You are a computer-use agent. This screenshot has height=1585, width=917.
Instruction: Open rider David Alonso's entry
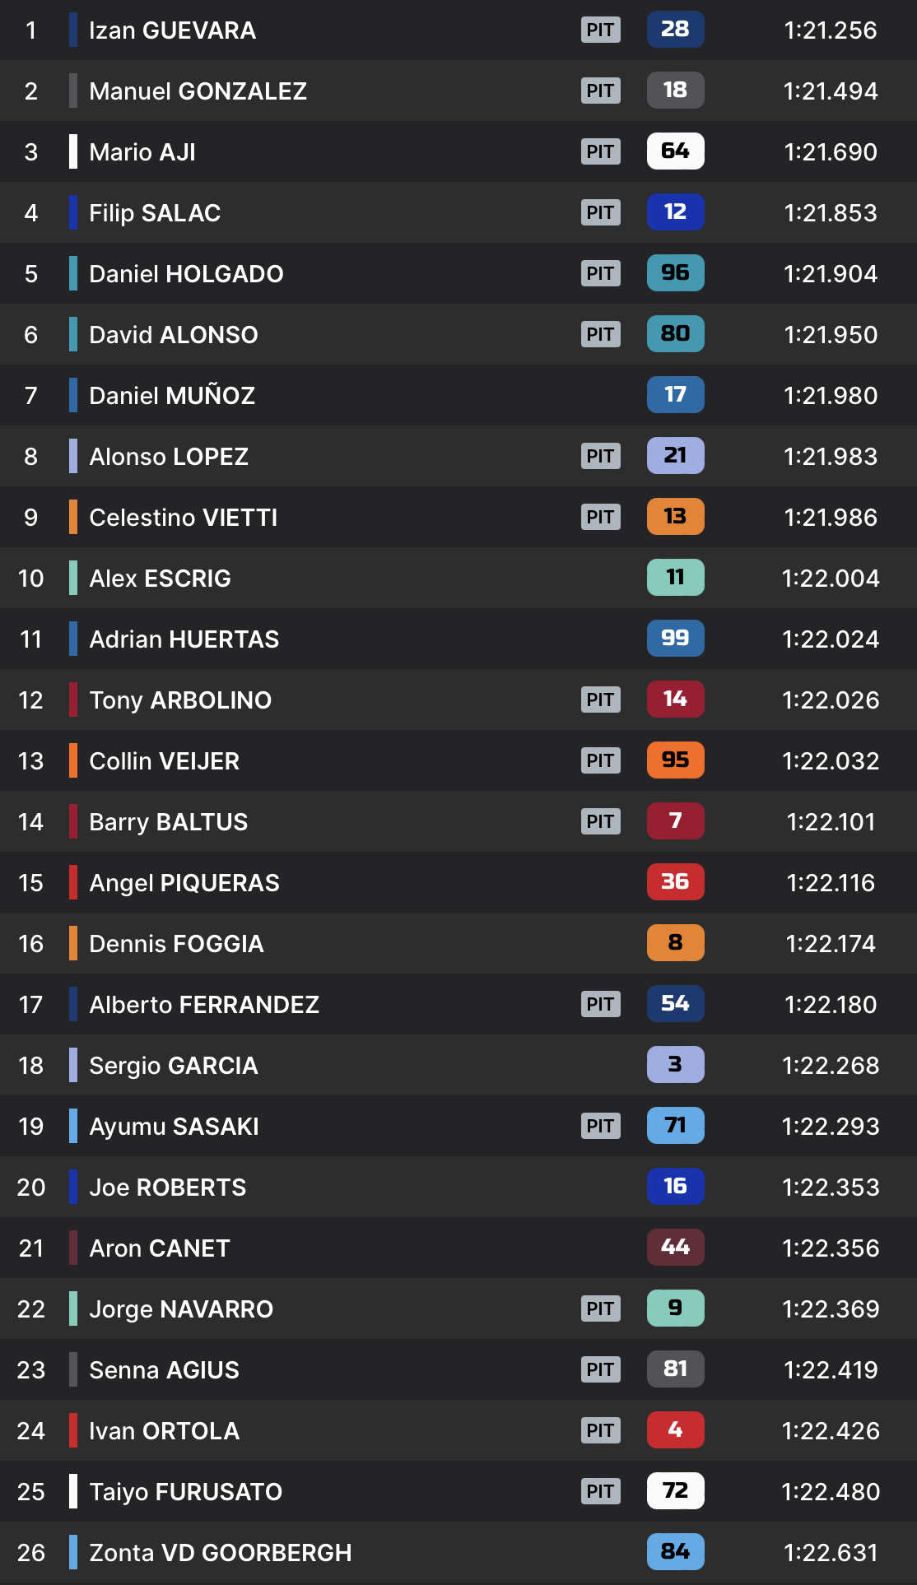tap(174, 335)
